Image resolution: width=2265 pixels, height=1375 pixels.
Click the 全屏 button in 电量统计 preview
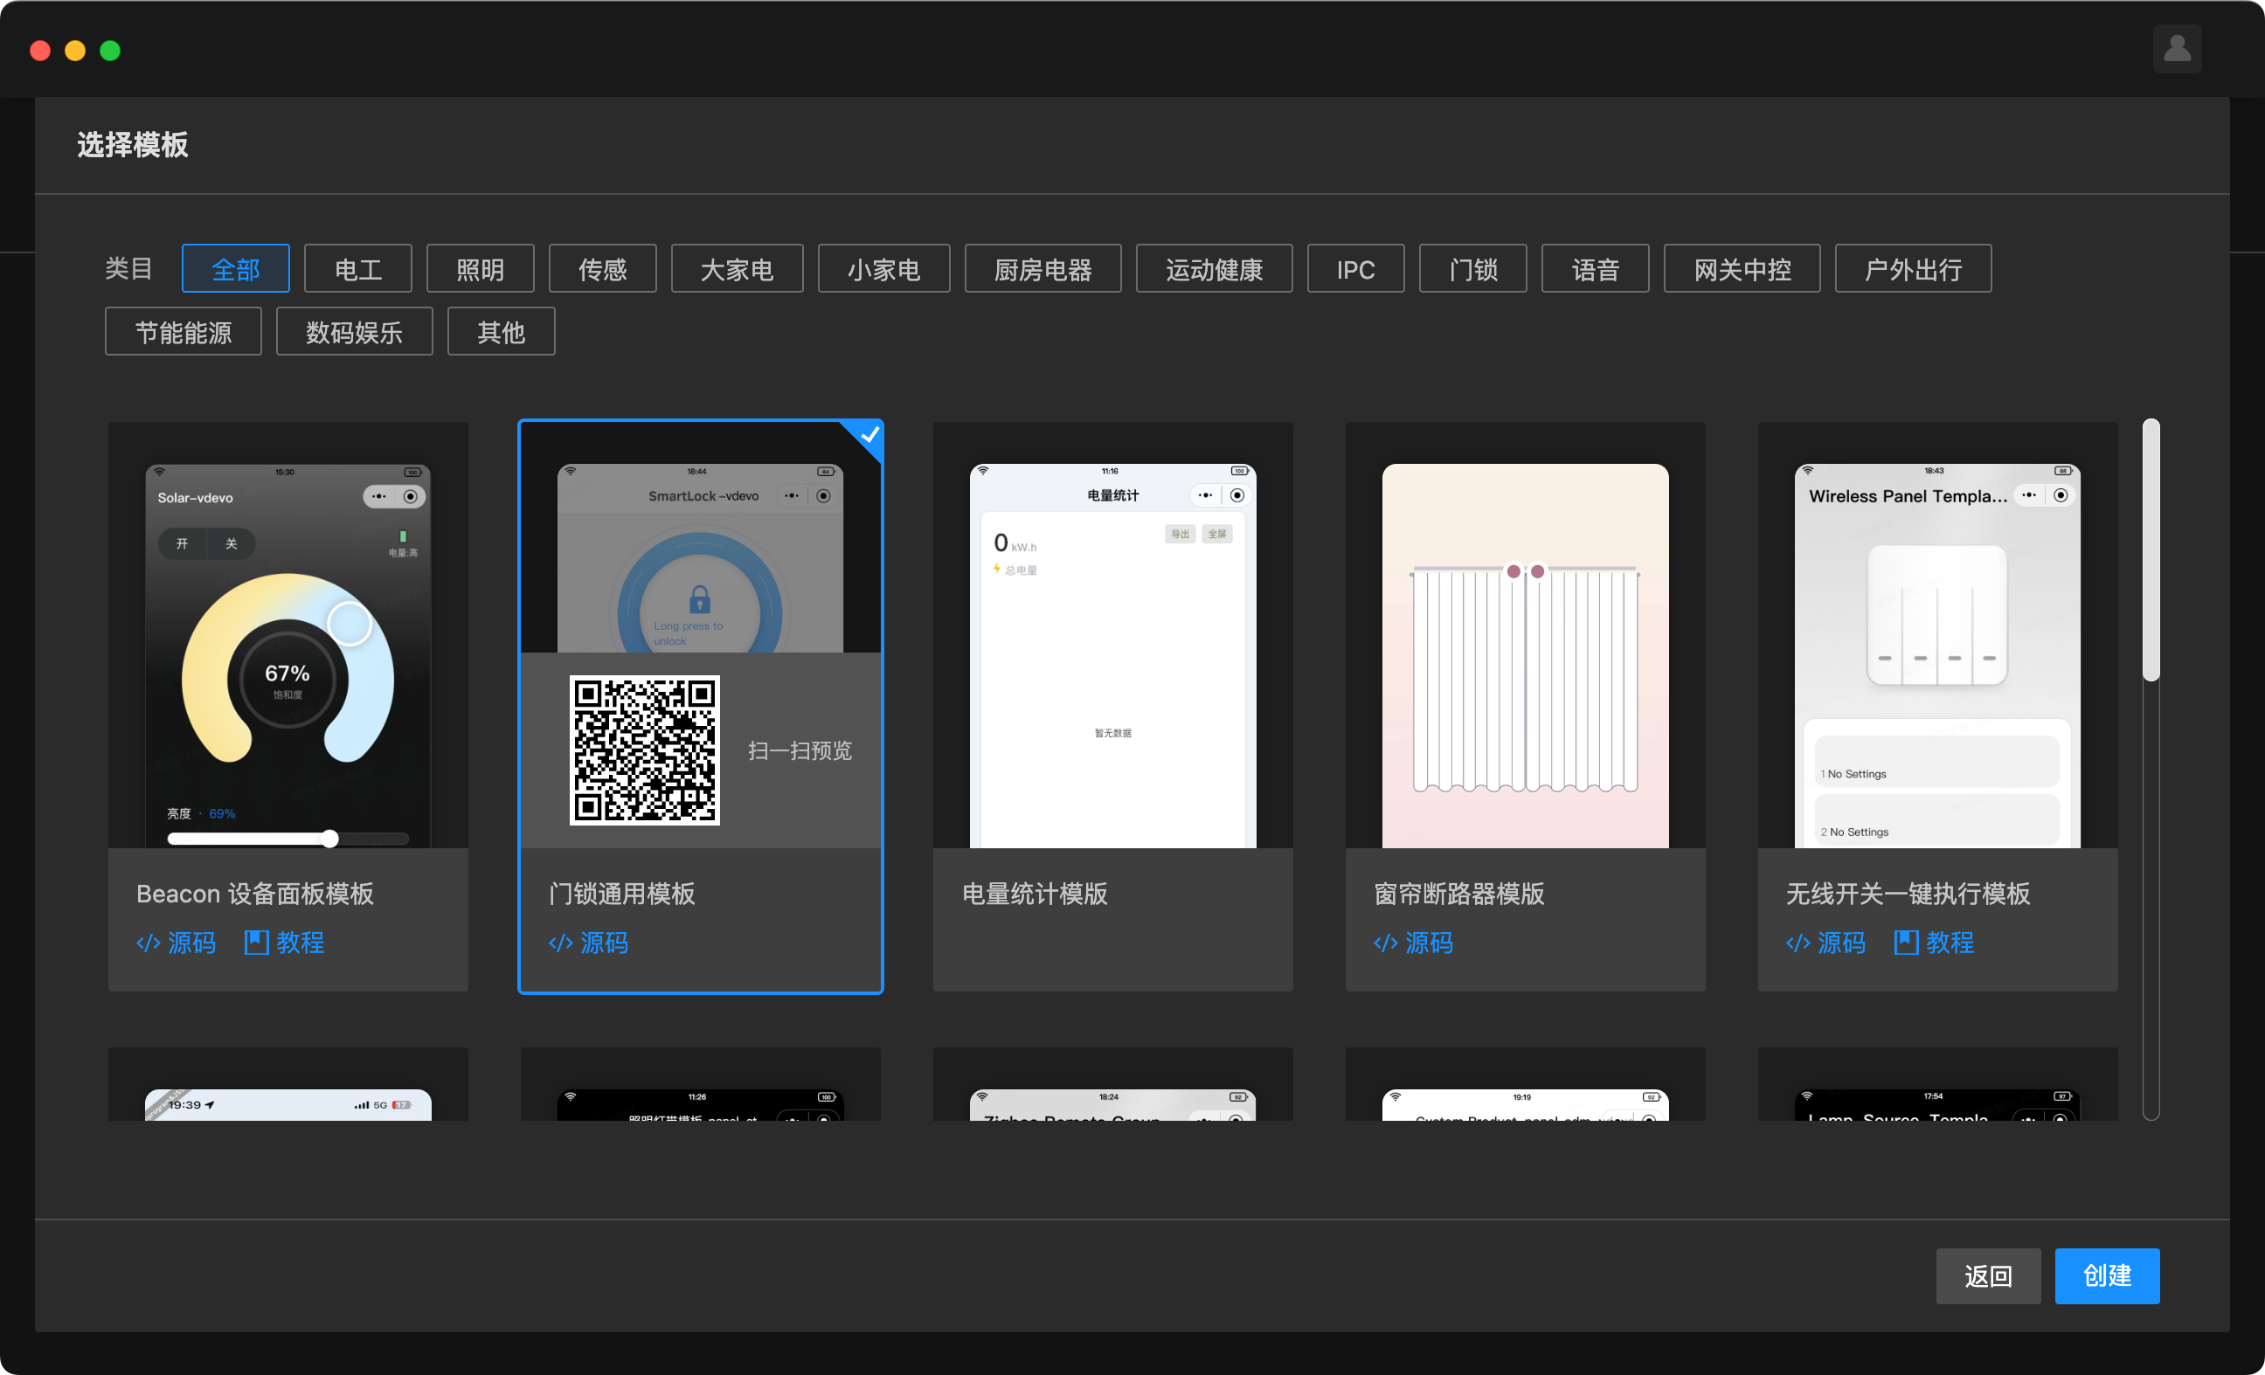1217,534
